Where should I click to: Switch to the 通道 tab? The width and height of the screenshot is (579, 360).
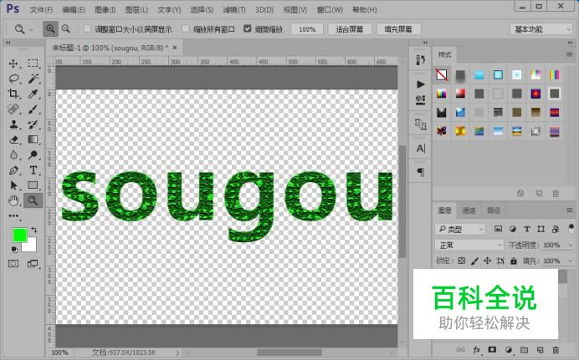point(469,210)
